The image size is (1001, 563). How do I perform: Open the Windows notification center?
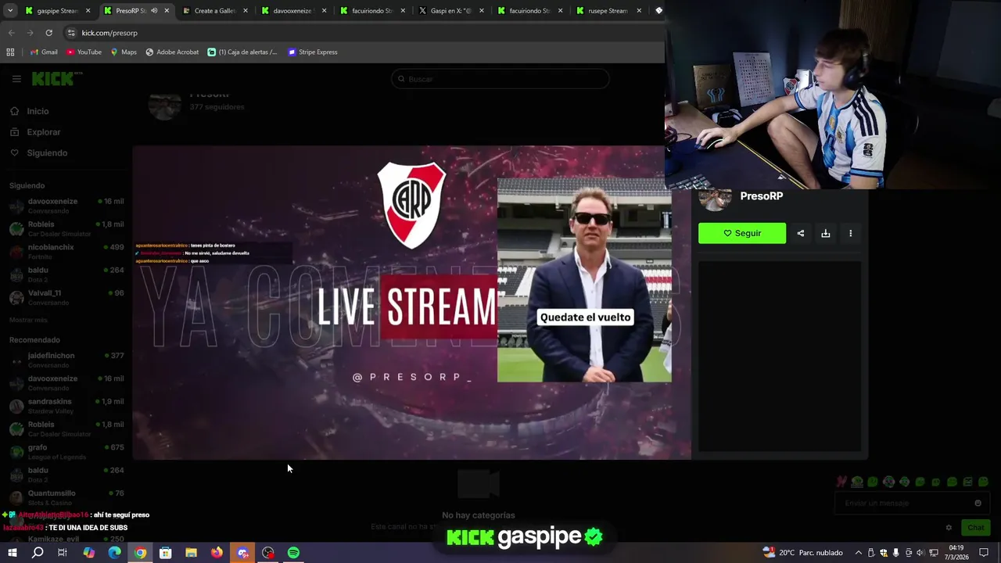984,553
